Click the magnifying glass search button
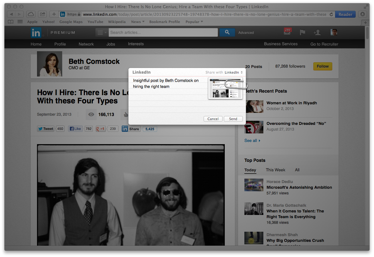Screen dimensions: 374x257 [227, 33]
